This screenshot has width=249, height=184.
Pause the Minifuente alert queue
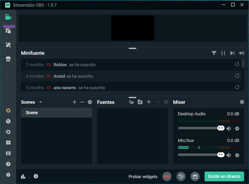(223, 53)
